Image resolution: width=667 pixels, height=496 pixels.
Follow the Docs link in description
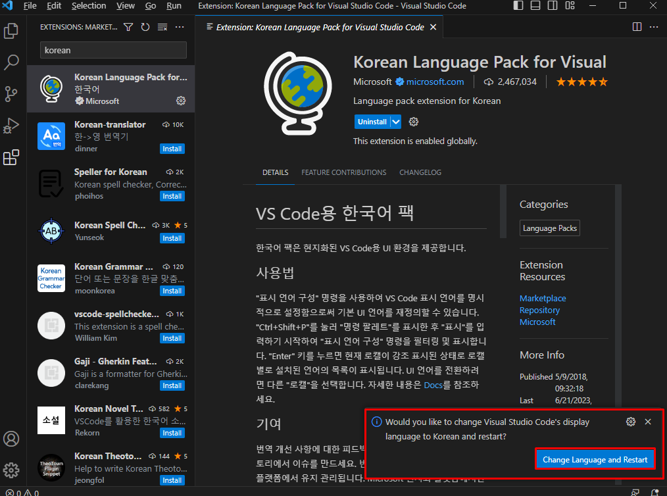(433, 385)
